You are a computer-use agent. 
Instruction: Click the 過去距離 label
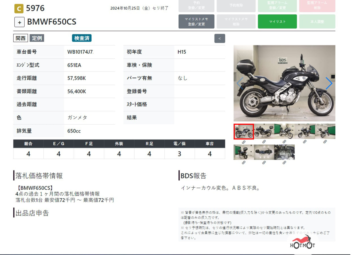click(27, 104)
